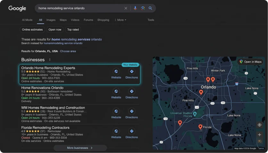Get Directions icon for Home Renovations Orlando

(x=132, y=91)
